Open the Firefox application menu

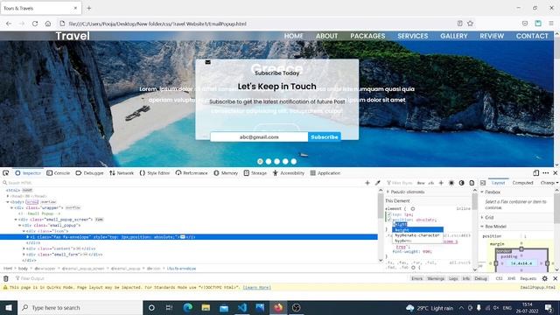551,24
